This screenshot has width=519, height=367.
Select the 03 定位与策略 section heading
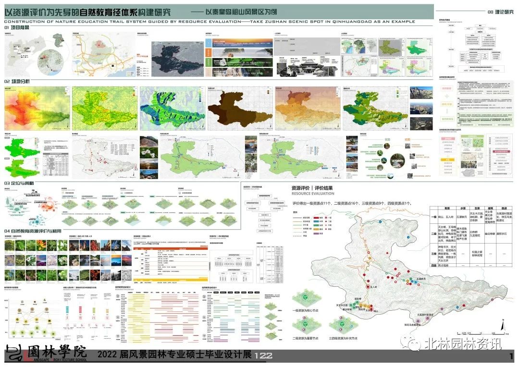coord(19,183)
